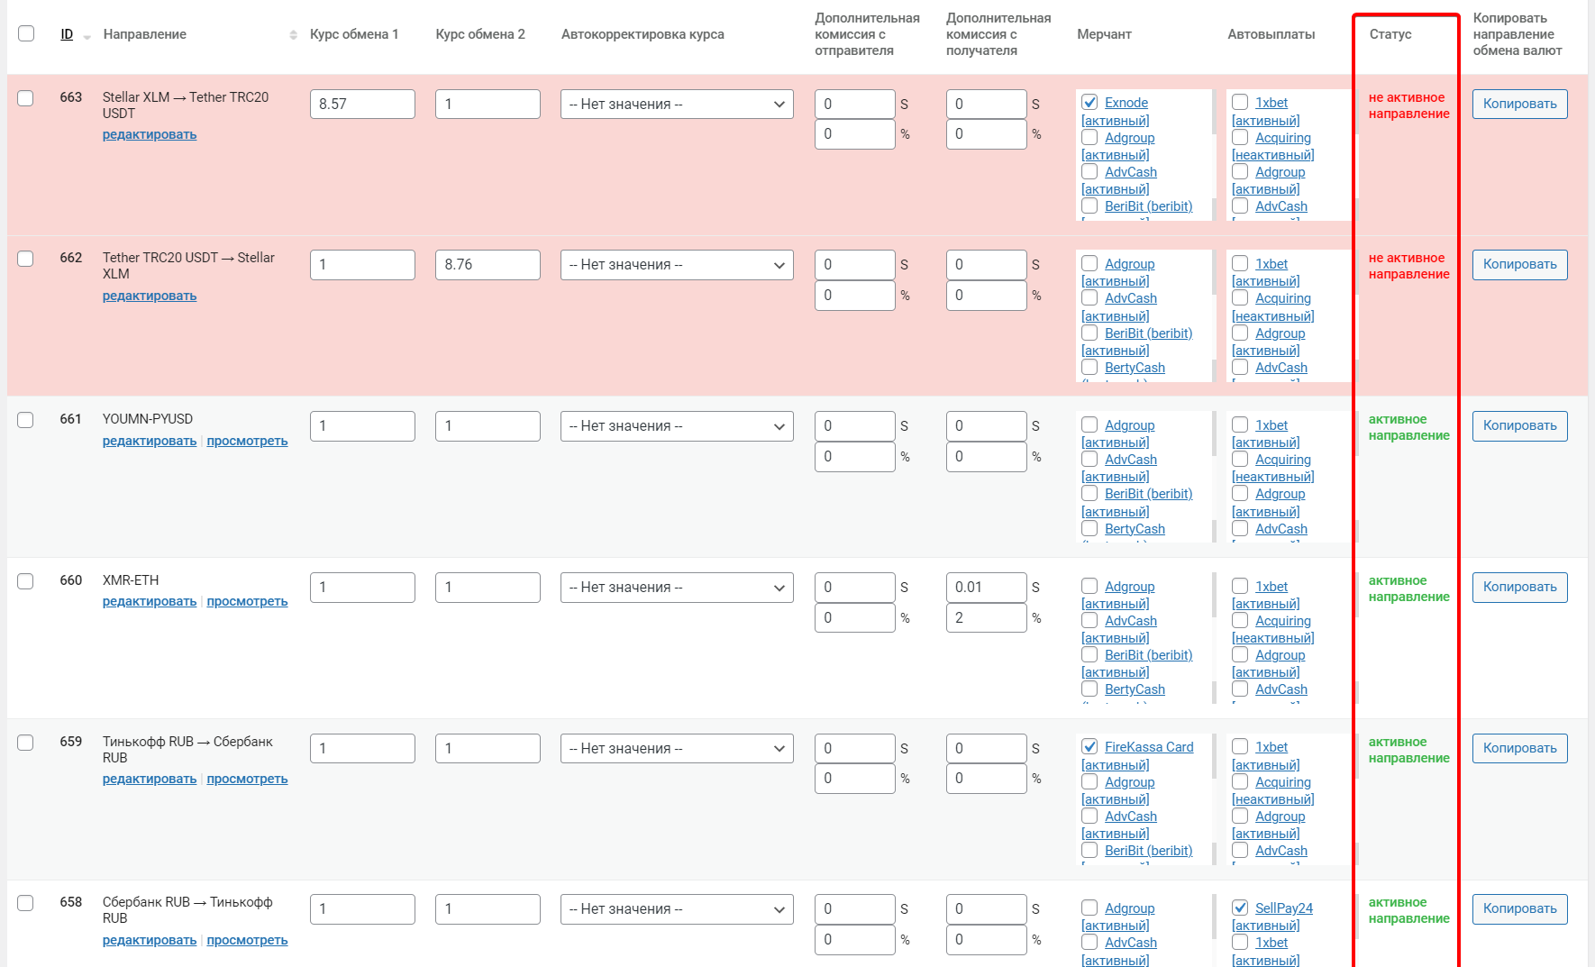
Task: Expand auto-correction dropdown for XMR-ETH row
Action: (676, 588)
